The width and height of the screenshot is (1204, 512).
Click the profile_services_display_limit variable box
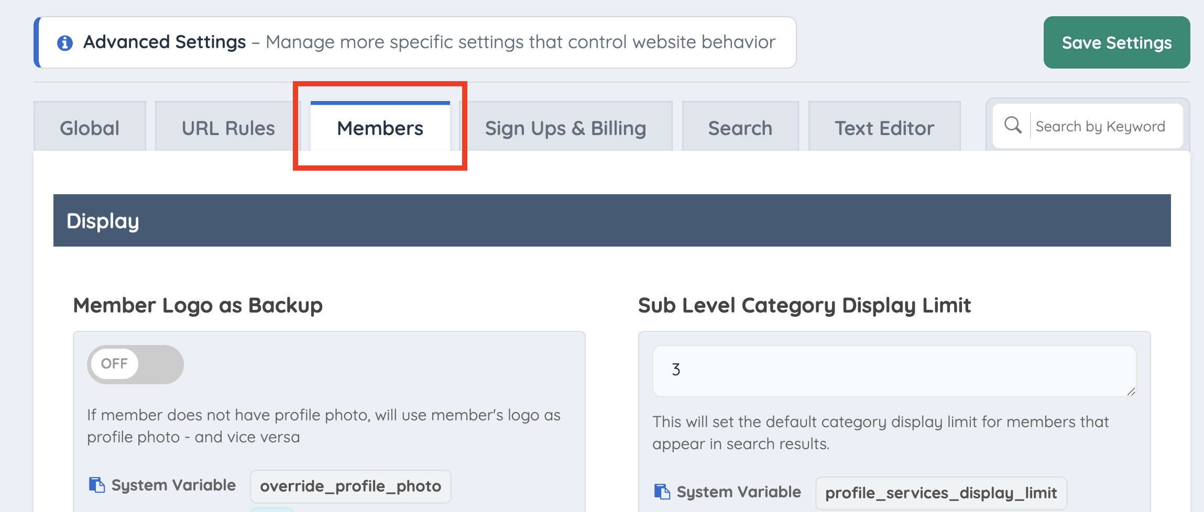(x=941, y=493)
